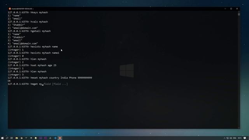Open File Explorer folder icon on taskbar
The image size is (249, 140).
point(17,138)
